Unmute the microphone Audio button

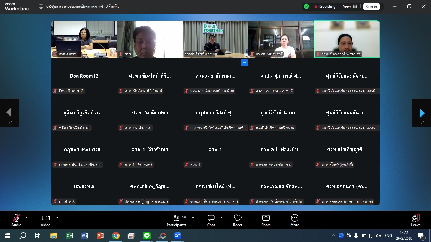tap(16, 220)
